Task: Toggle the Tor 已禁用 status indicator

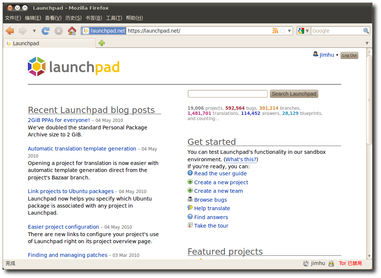Action: click(350, 264)
